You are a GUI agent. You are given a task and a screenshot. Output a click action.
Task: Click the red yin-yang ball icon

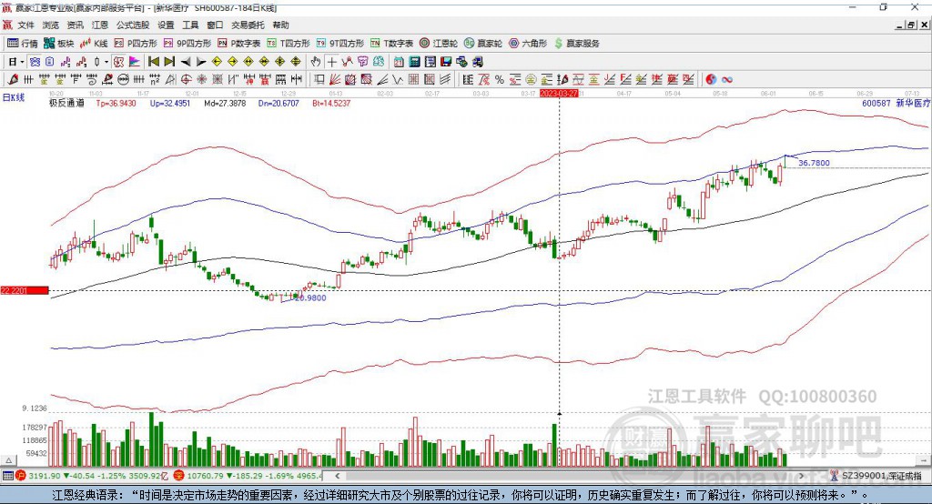point(711,79)
